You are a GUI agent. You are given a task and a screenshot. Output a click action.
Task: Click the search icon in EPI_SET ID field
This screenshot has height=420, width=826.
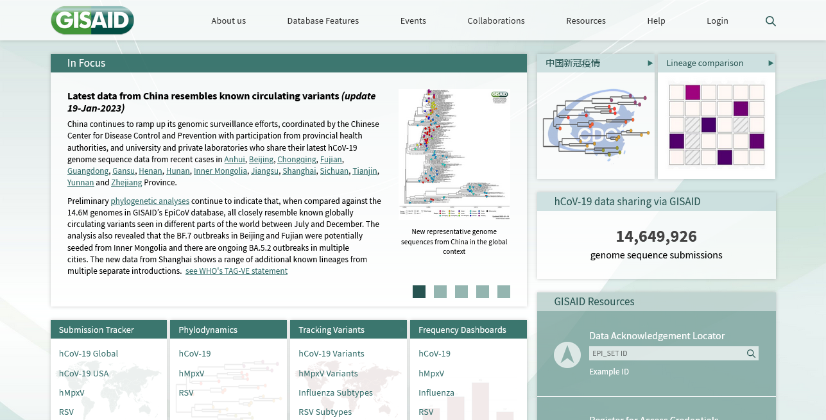click(751, 353)
